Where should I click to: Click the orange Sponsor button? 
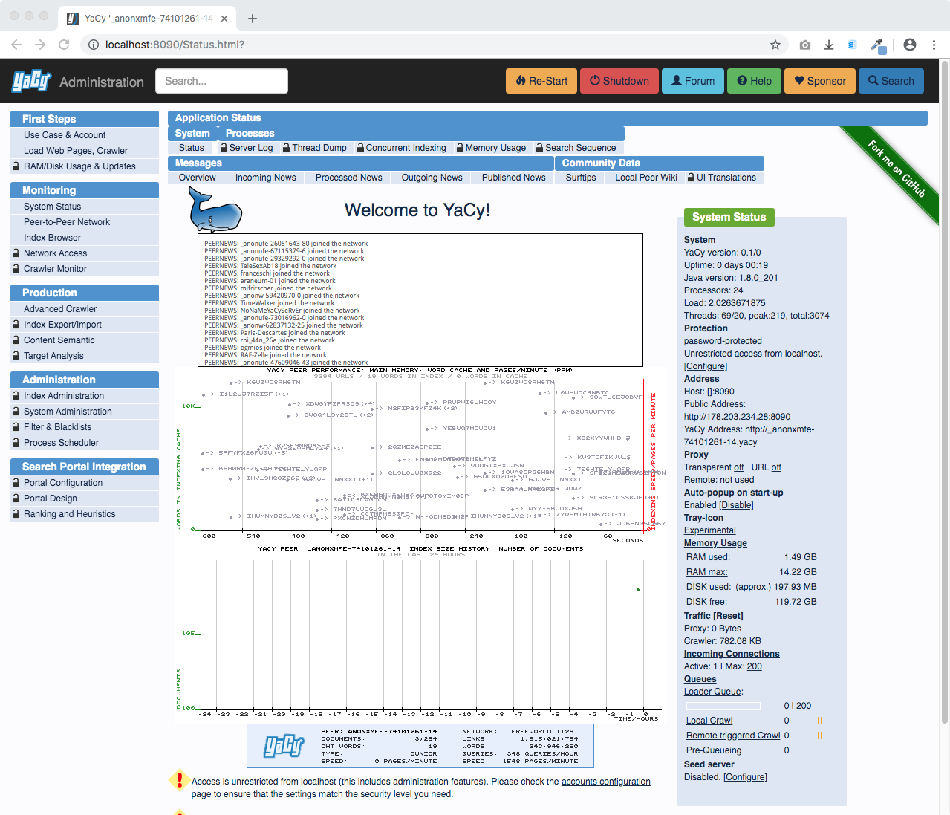(820, 81)
